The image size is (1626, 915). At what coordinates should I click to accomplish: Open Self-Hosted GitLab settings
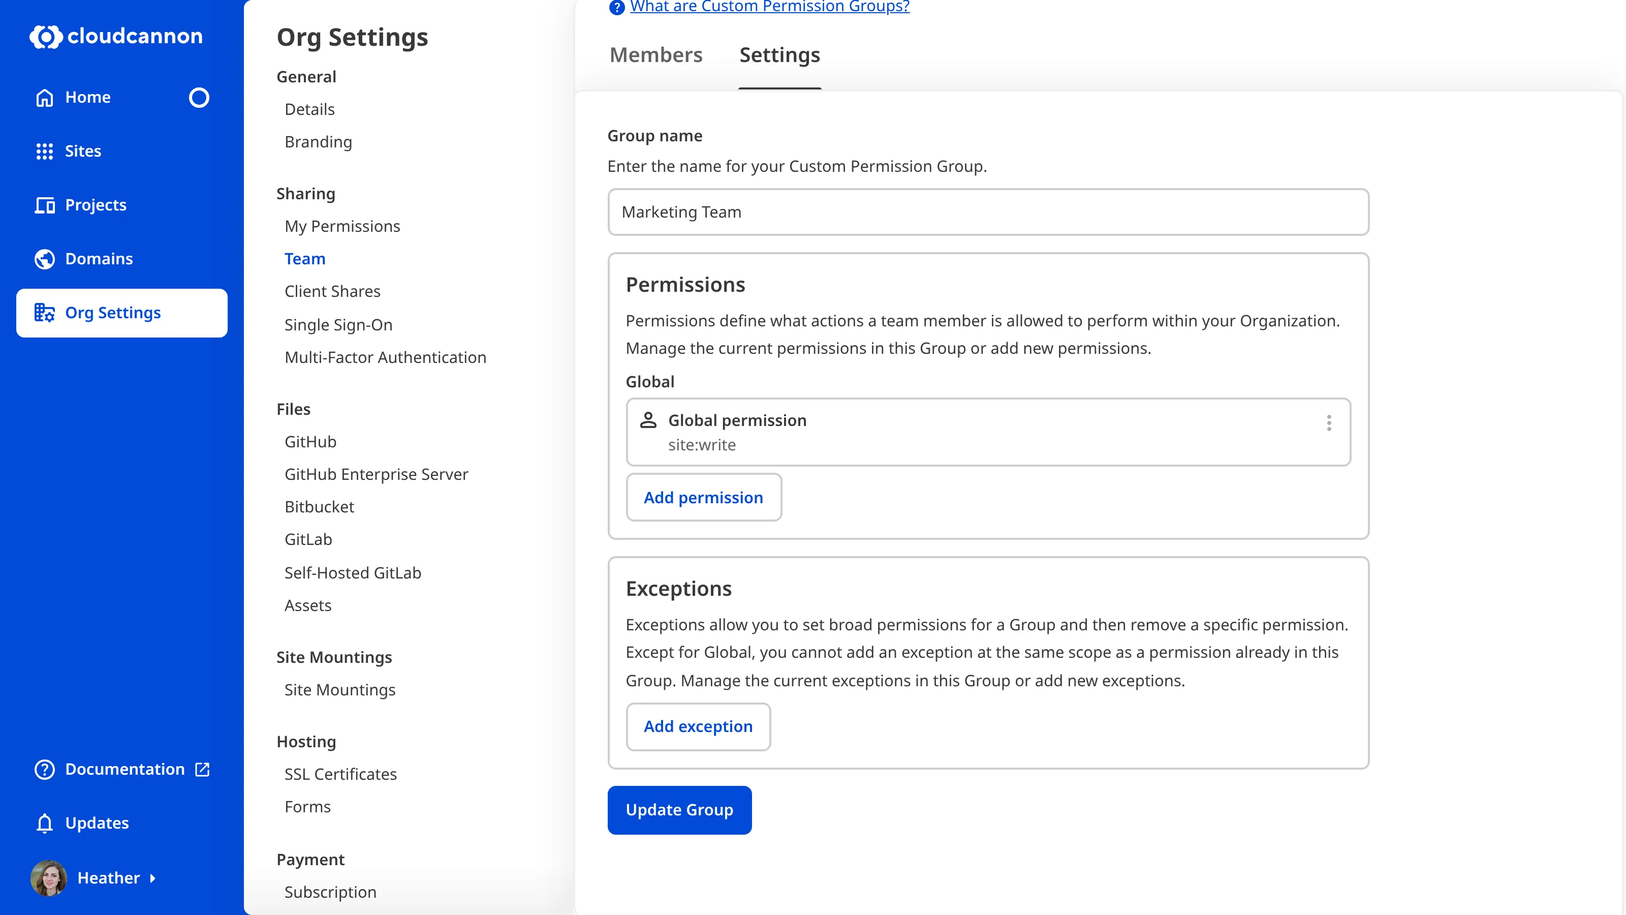coord(353,573)
